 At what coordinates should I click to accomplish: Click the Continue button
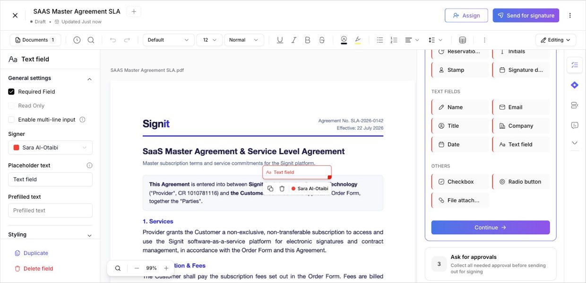[x=491, y=228]
